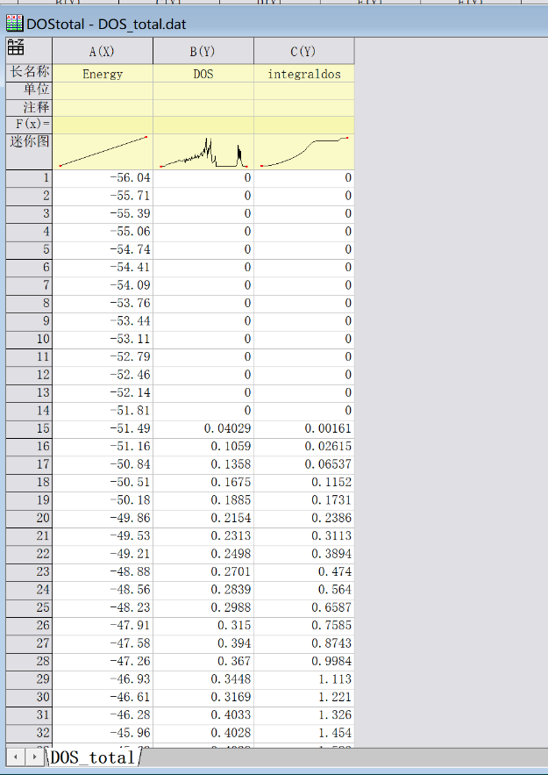Click the 注释 comments cell for column C
The width and height of the screenshot is (548, 775).
[304, 107]
